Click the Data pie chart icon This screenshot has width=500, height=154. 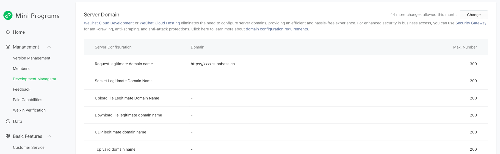click(8, 121)
